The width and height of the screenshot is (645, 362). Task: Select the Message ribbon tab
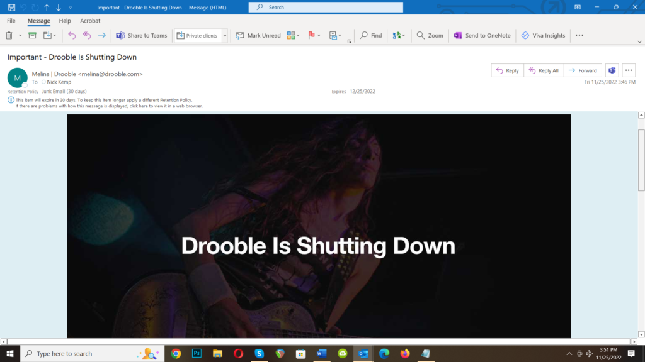click(38, 21)
